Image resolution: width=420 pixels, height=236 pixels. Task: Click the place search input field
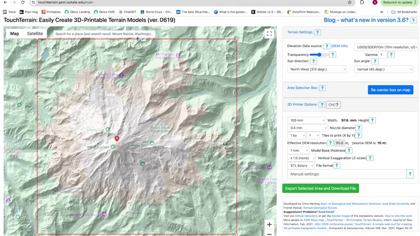point(103,34)
